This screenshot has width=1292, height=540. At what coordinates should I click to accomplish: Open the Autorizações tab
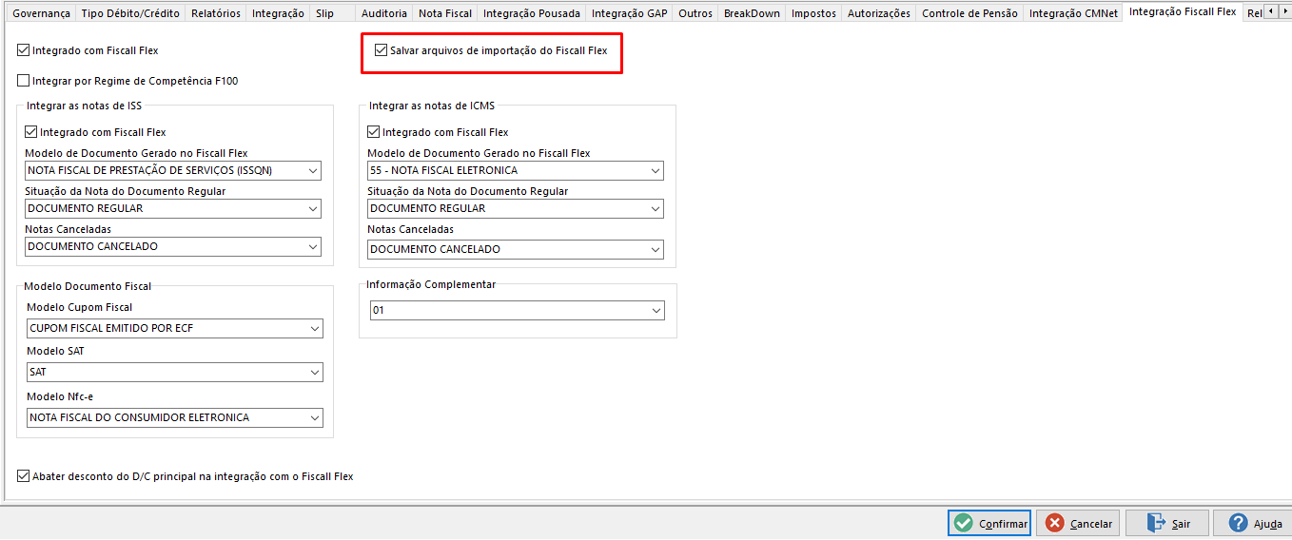pyautogui.click(x=879, y=13)
